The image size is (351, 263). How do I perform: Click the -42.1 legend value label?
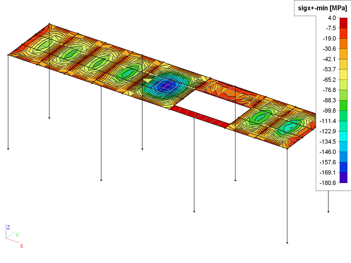click(x=328, y=59)
